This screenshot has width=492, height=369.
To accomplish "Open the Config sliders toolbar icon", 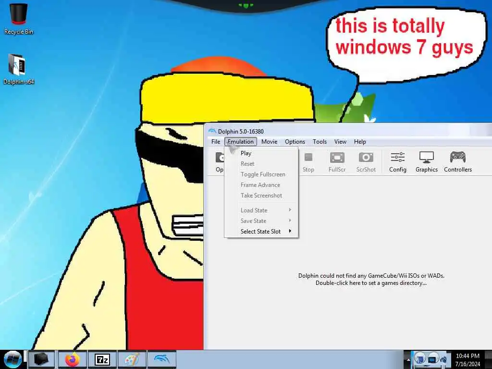I will pos(397,162).
